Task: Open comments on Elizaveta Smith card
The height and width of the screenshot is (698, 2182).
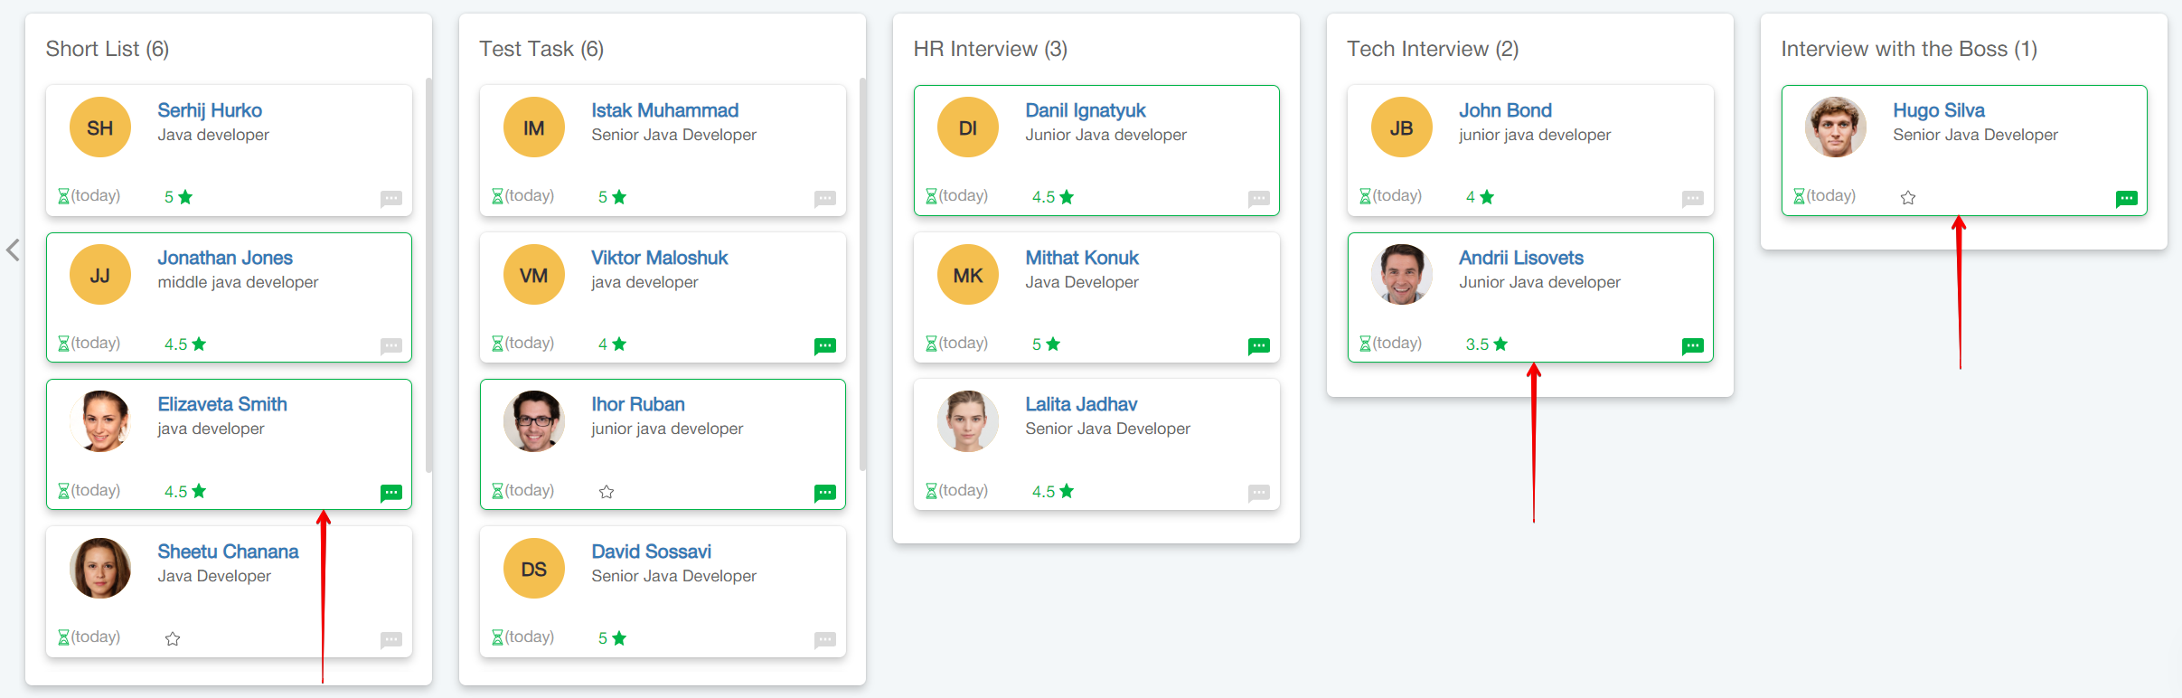Action: click(390, 493)
